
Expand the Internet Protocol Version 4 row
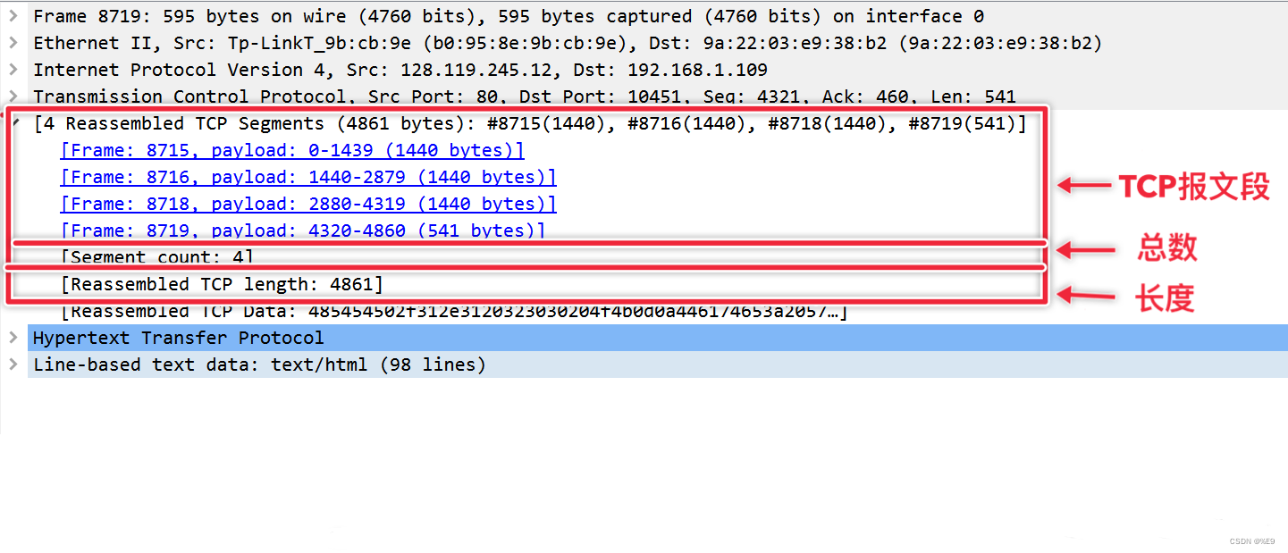13,70
